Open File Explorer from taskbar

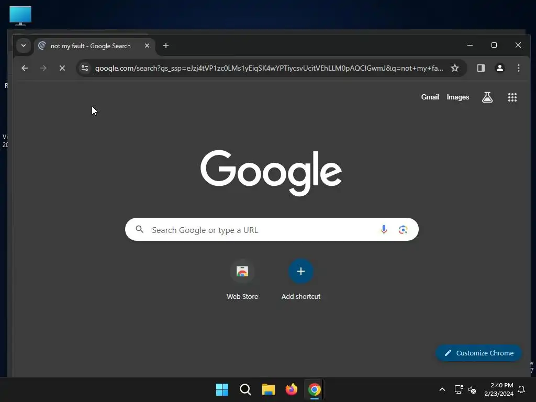[x=269, y=389]
